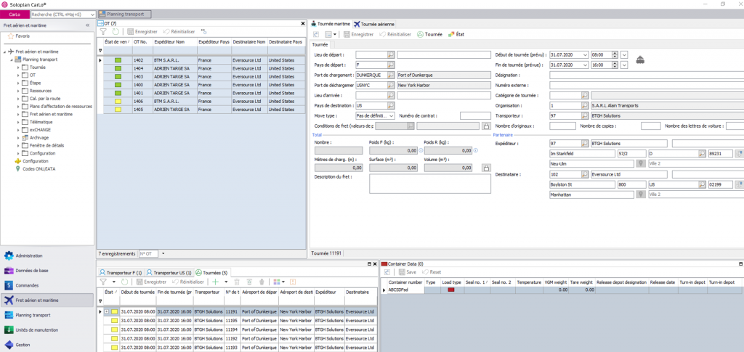744x352 pixels.
Task: Collapse the sidebar with the double chevron icon
Action: [x=88, y=25]
